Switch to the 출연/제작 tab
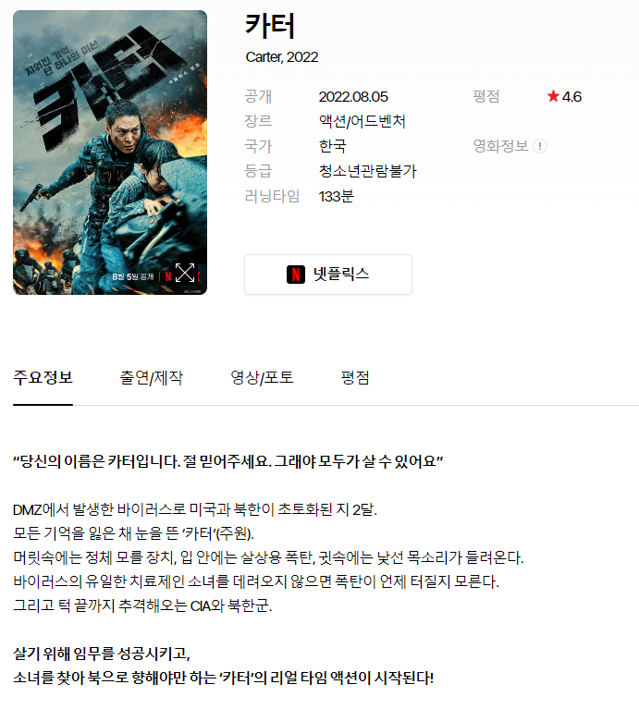 [151, 377]
